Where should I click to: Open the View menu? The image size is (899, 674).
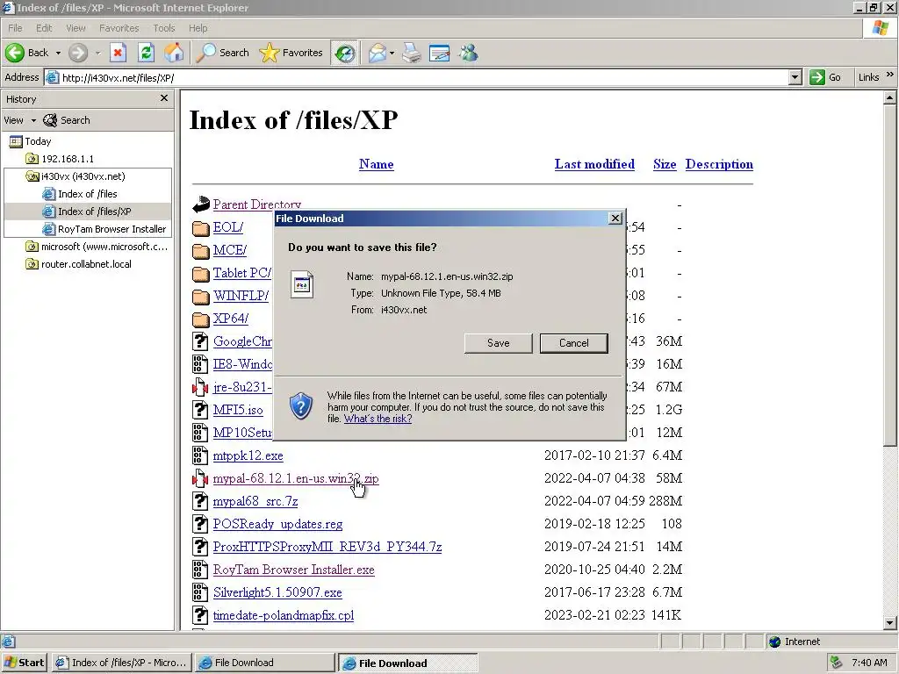[x=76, y=28]
